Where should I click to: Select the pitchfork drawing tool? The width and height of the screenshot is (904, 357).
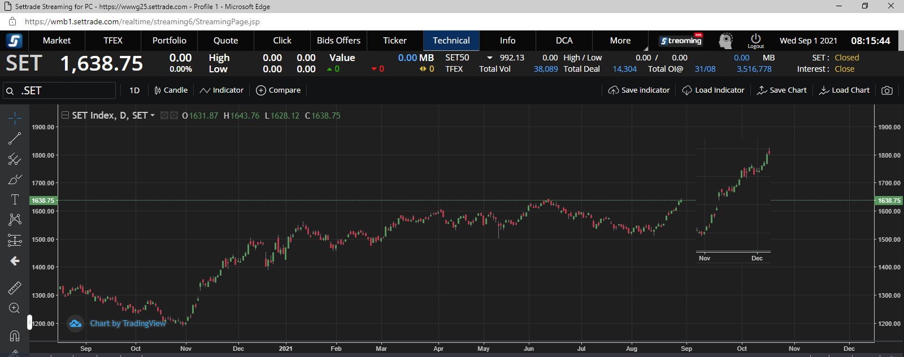pos(15,159)
